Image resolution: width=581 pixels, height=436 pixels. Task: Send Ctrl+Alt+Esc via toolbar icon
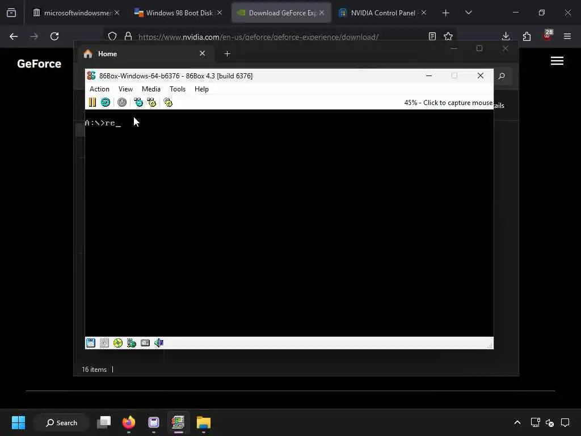click(x=151, y=102)
